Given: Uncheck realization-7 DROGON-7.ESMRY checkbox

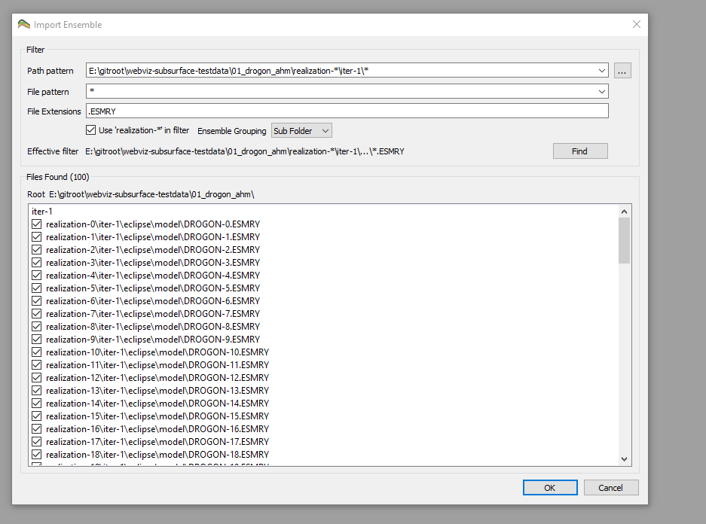Looking at the screenshot, I should tap(37, 313).
